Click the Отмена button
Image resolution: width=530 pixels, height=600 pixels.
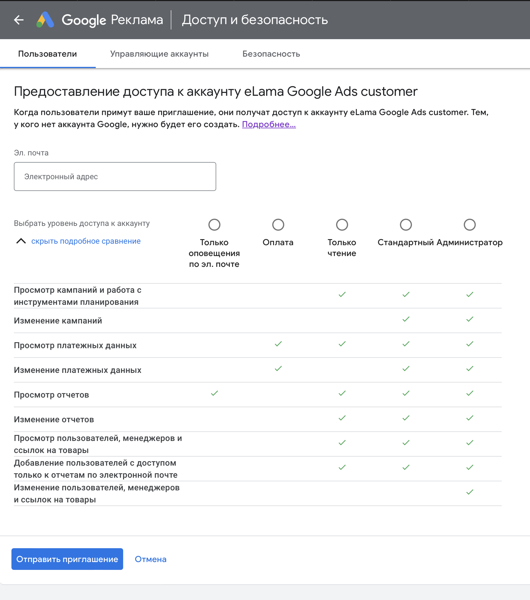151,559
